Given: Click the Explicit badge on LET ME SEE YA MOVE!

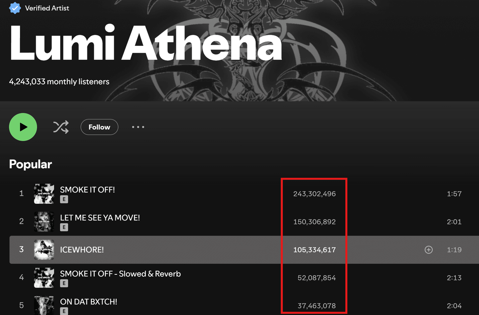Looking at the screenshot, I should point(64,227).
